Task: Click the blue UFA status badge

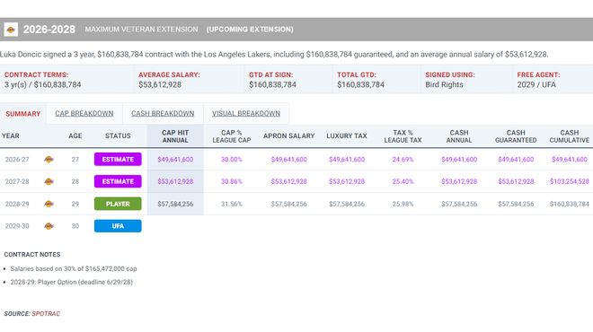Action: (118, 226)
